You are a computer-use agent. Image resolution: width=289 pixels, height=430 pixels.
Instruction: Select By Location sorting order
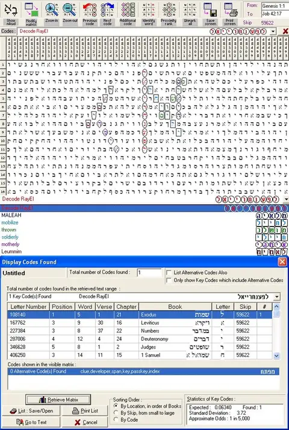[116, 406]
